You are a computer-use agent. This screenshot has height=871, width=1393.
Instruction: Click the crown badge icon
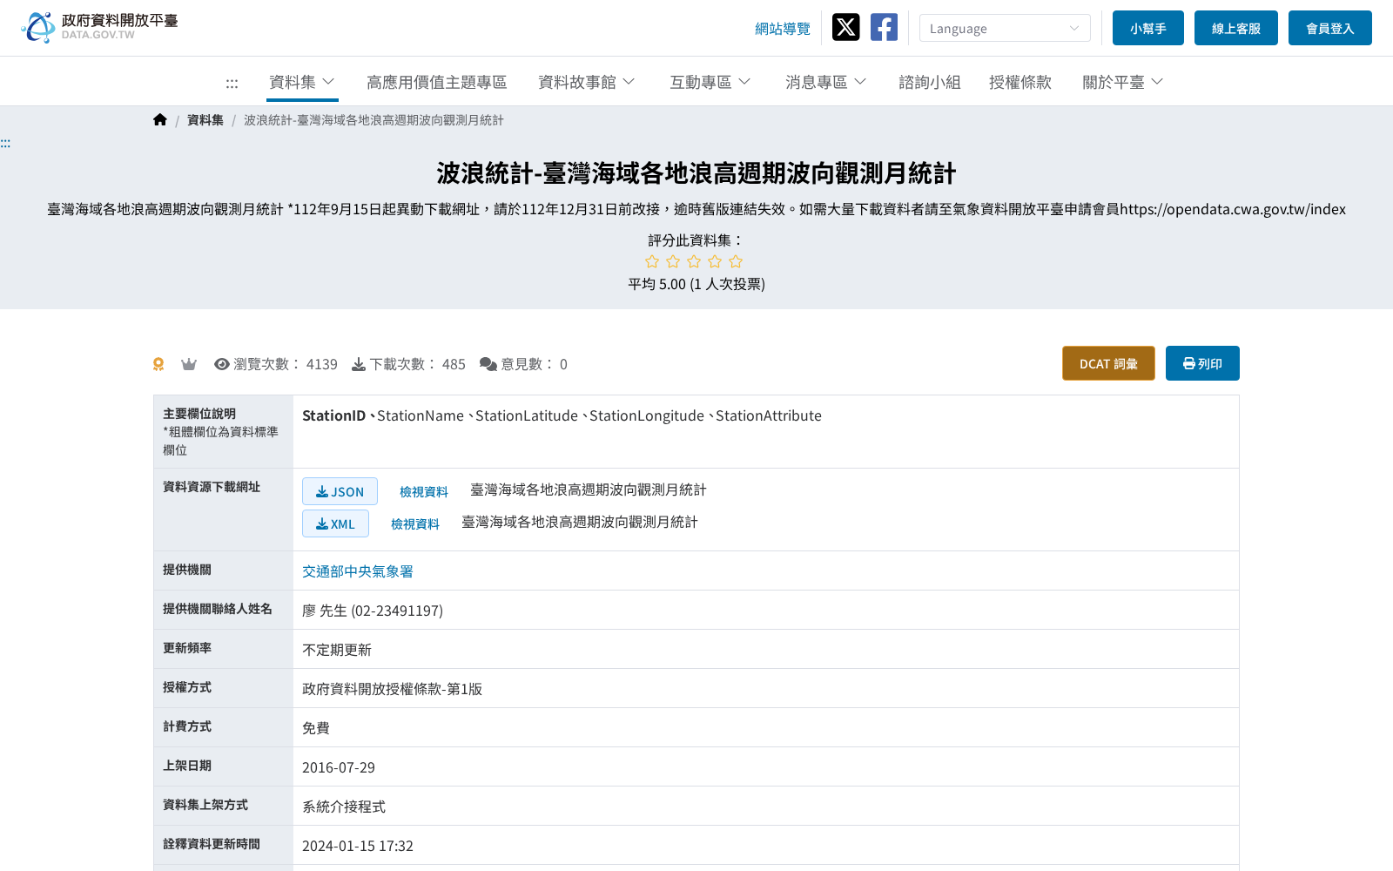pyautogui.click(x=189, y=364)
